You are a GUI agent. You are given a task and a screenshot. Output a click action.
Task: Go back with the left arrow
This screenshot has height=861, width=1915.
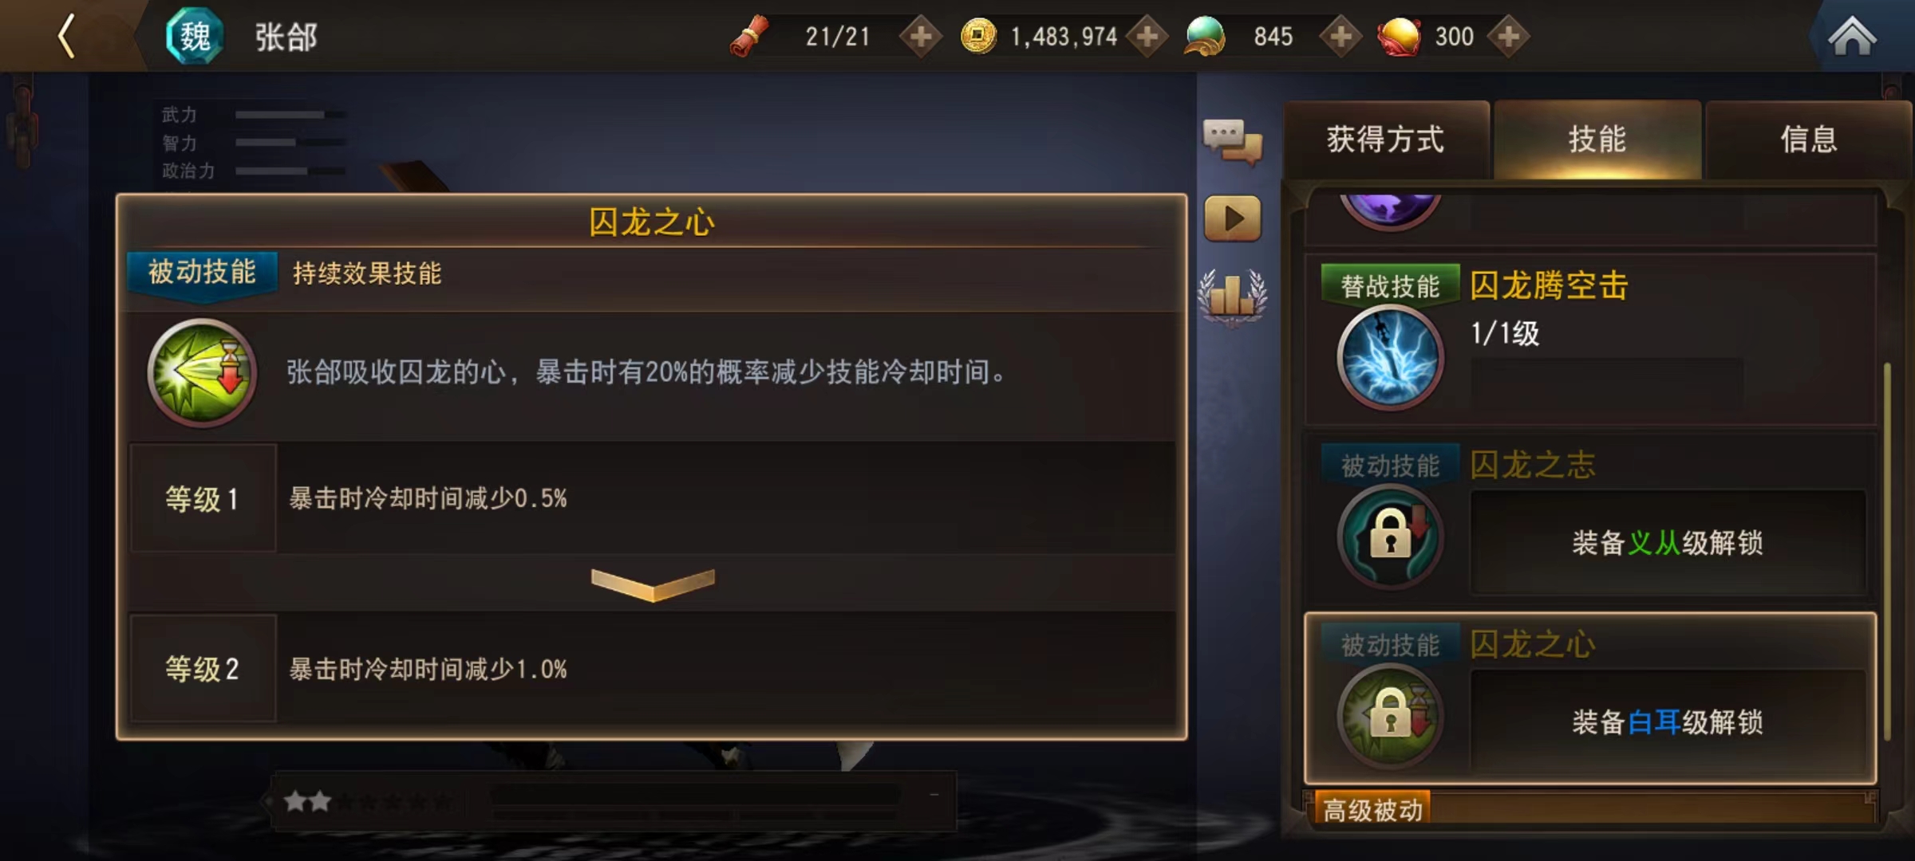67,37
